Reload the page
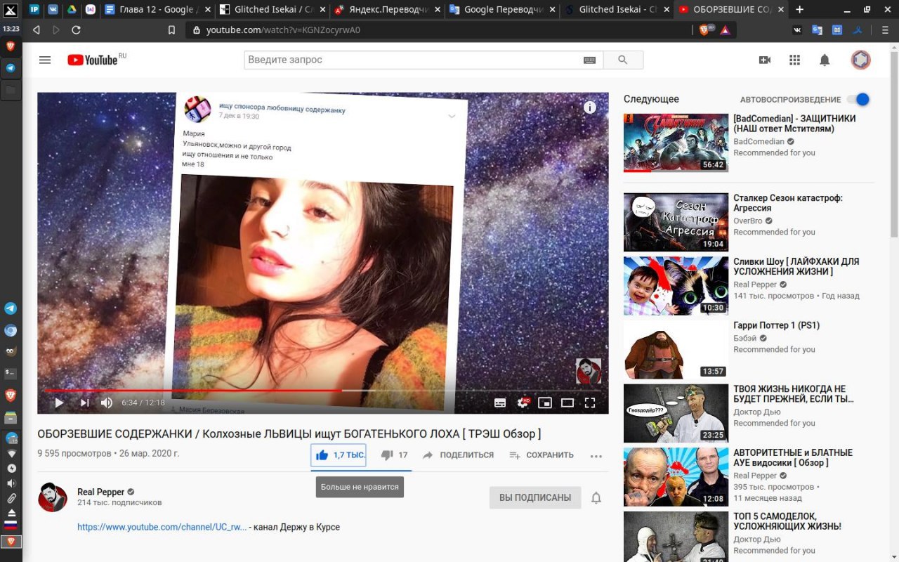Viewport: 899px width, 562px height. 76,30
